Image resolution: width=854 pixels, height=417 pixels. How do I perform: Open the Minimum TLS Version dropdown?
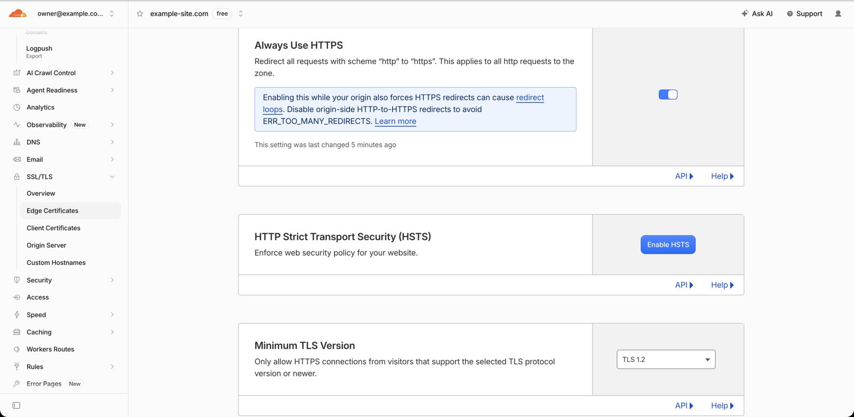point(666,359)
